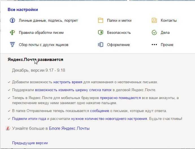The width and height of the screenshot is (195, 149).
Task: Follow the 'прекрасно помещаются' link
Action: coord(120,98)
